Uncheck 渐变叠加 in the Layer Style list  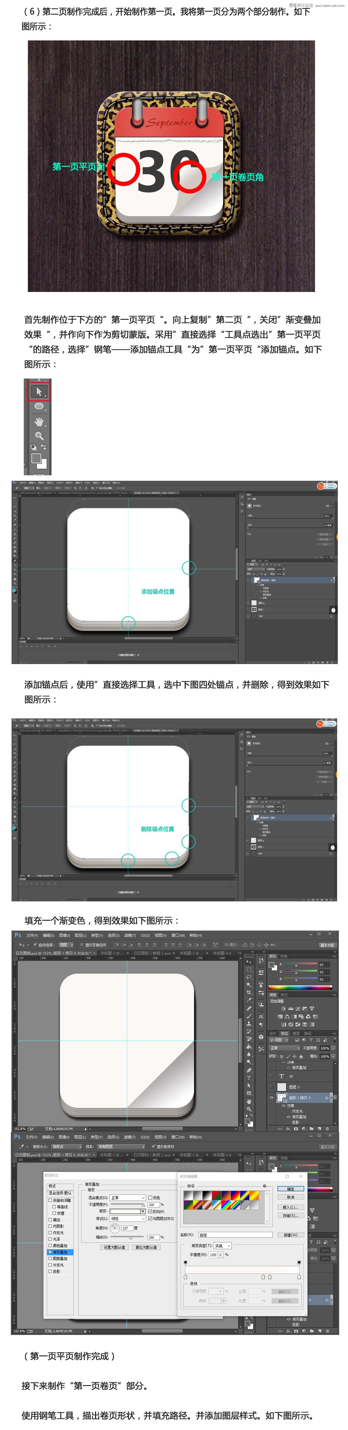click(51, 1252)
